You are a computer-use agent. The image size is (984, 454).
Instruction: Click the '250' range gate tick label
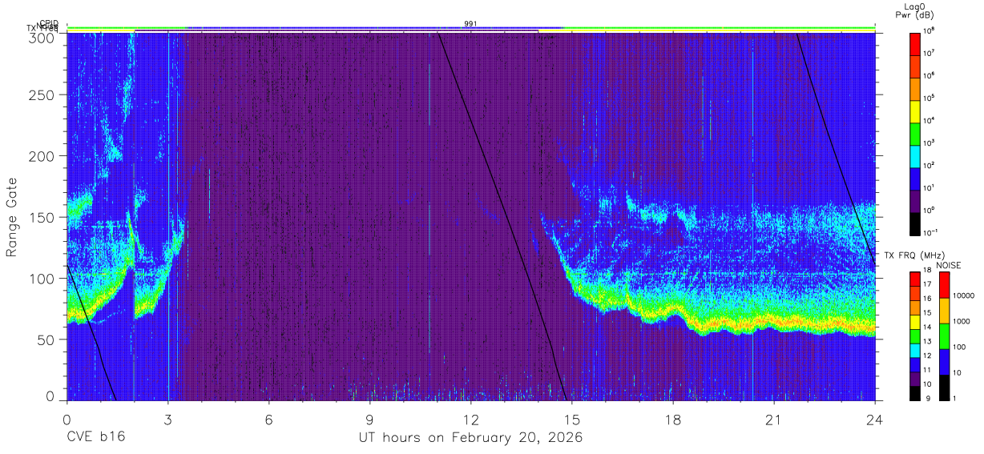click(42, 95)
